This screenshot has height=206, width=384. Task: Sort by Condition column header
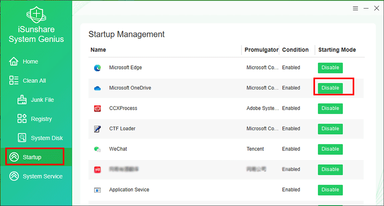pos(295,50)
